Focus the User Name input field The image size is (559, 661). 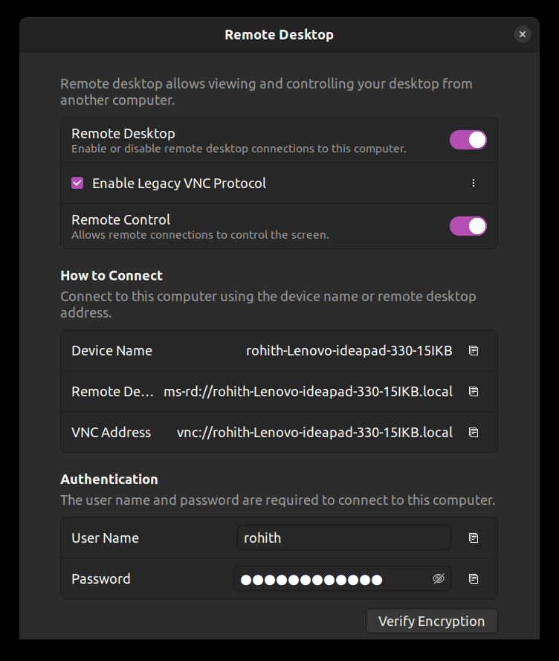pos(343,538)
